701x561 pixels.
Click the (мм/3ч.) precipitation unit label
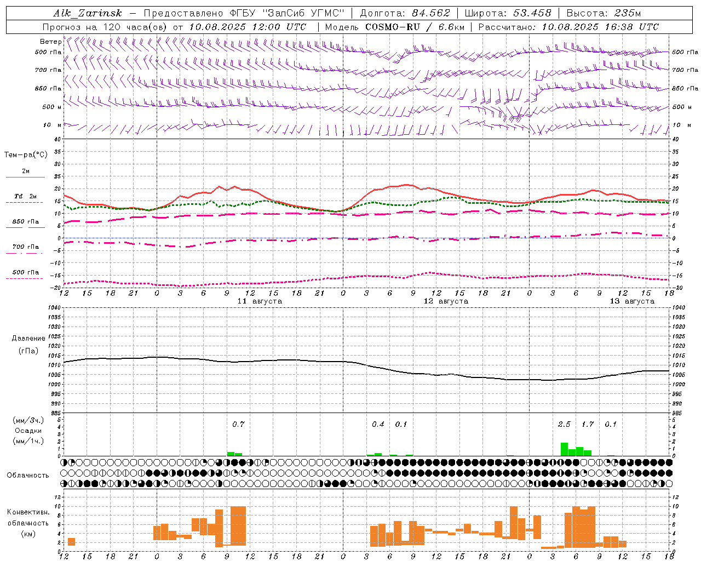pos(28,421)
